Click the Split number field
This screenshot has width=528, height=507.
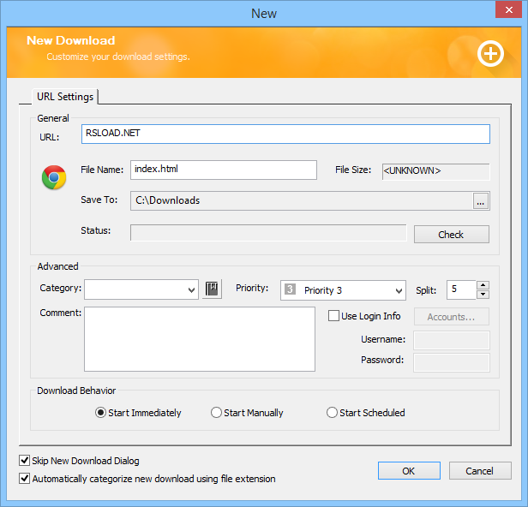461,289
